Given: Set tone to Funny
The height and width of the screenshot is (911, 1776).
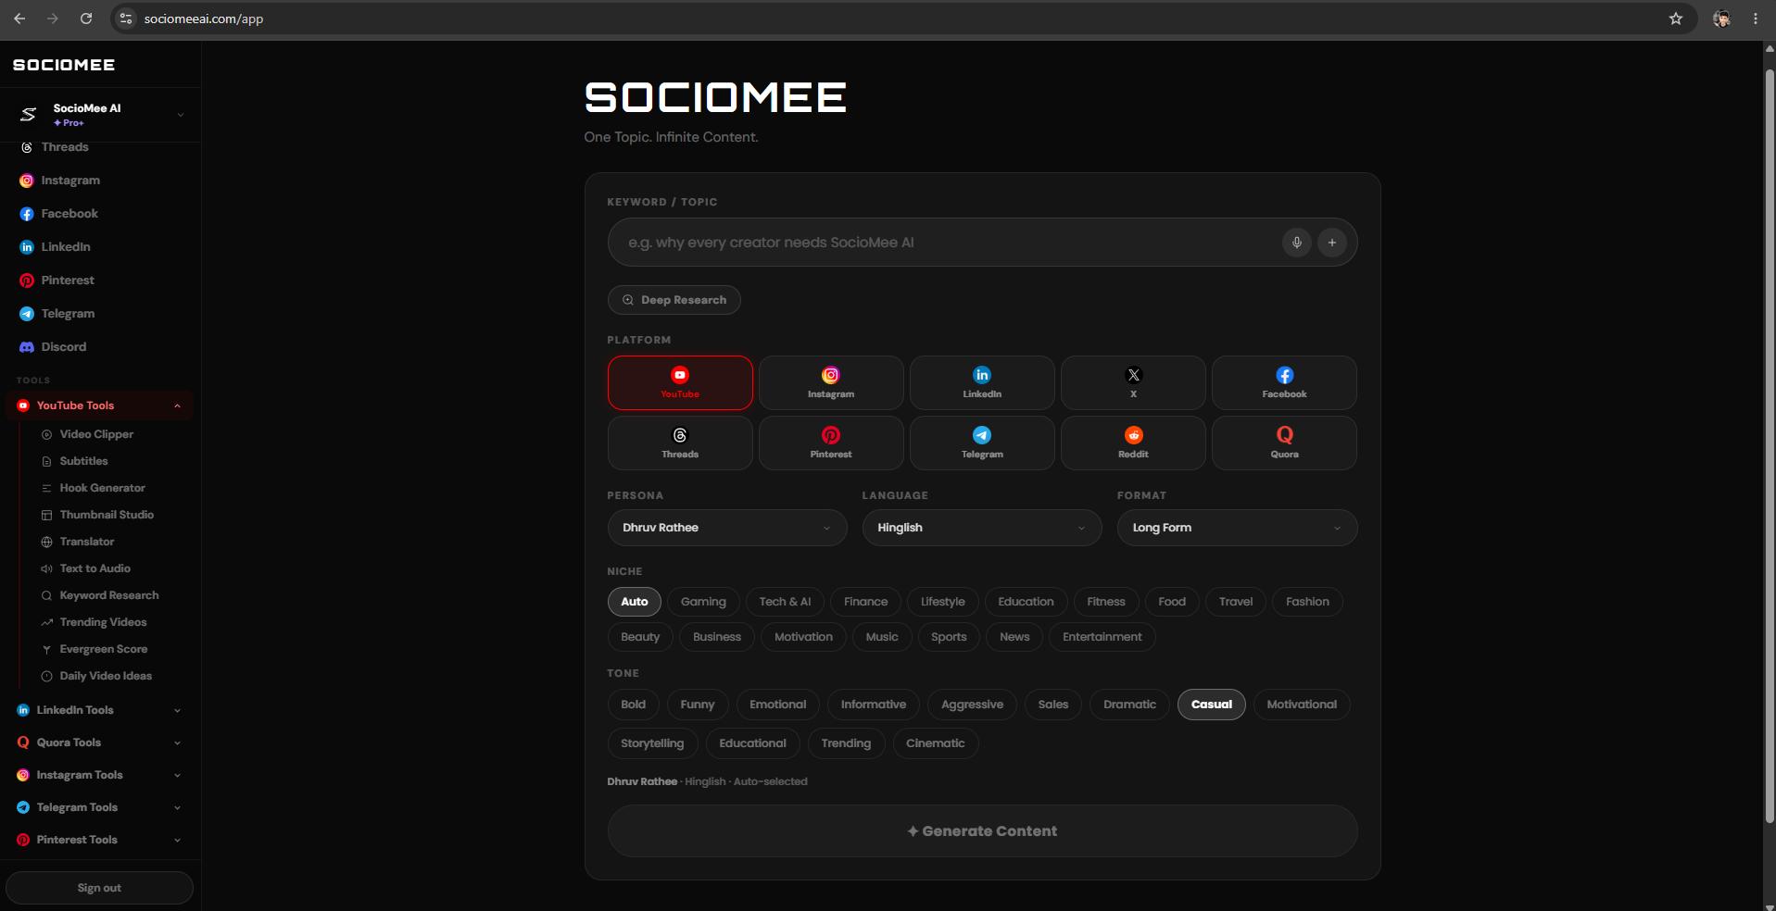Looking at the screenshot, I should pyautogui.click(x=697, y=705).
